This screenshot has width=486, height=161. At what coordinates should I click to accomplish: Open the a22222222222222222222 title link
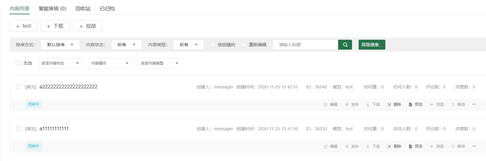tap(68, 87)
